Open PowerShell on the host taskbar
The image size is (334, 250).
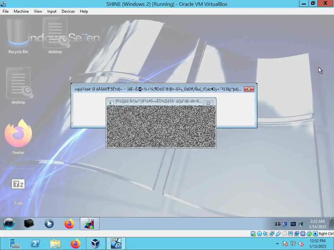pyautogui.click(x=35, y=243)
